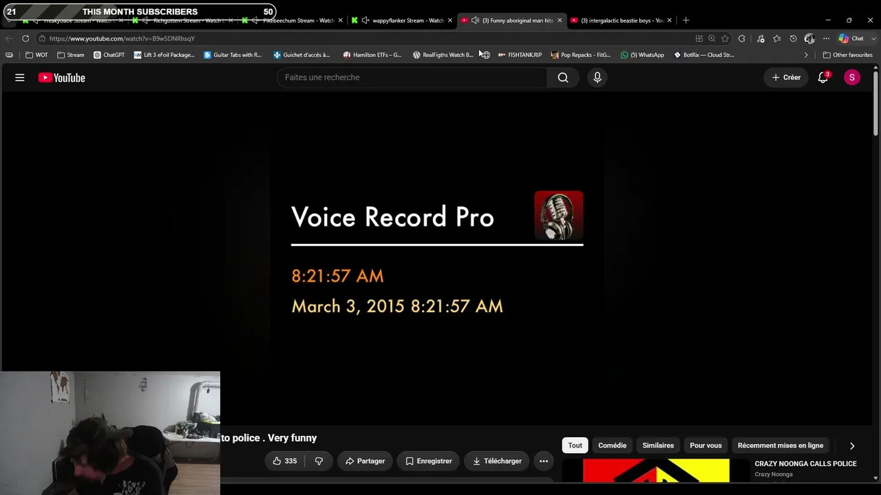
Task: Toggle mute on the wappyflanker Stream tab
Action: pyautogui.click(x=365, y=21)
